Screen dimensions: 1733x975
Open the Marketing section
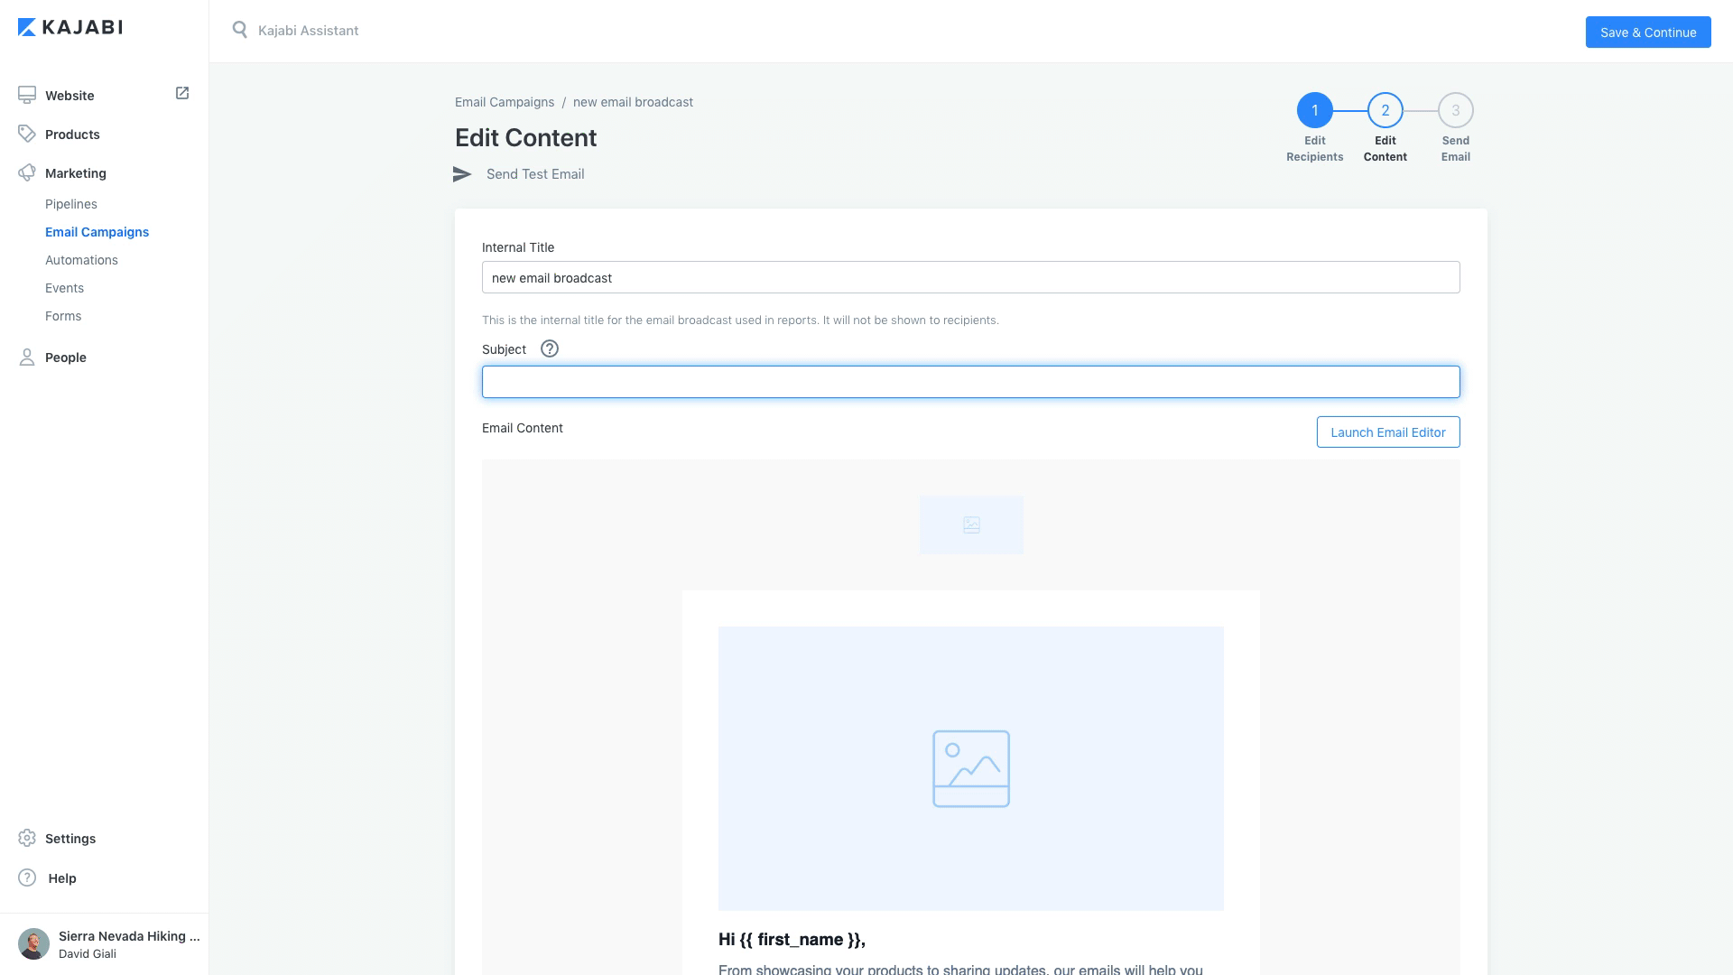tap(76, 172)
